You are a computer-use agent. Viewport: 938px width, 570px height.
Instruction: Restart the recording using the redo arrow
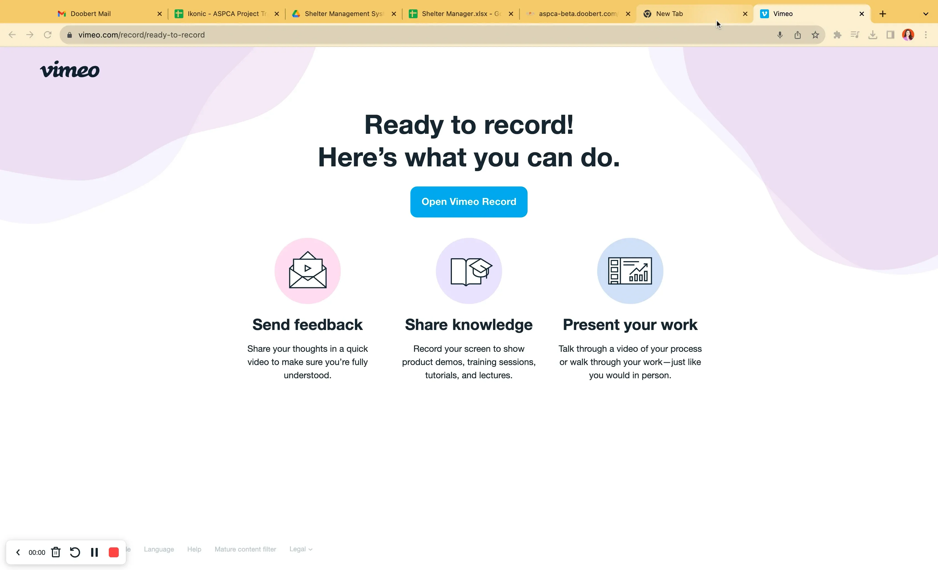tap(75, 552)
